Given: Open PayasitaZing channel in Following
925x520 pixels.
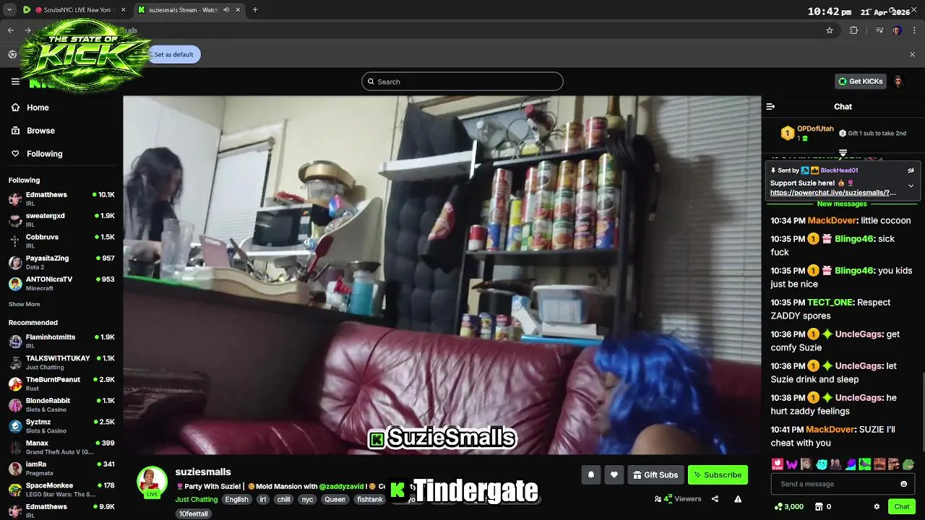Looking at the screenshot, I should tap(61, 262).
